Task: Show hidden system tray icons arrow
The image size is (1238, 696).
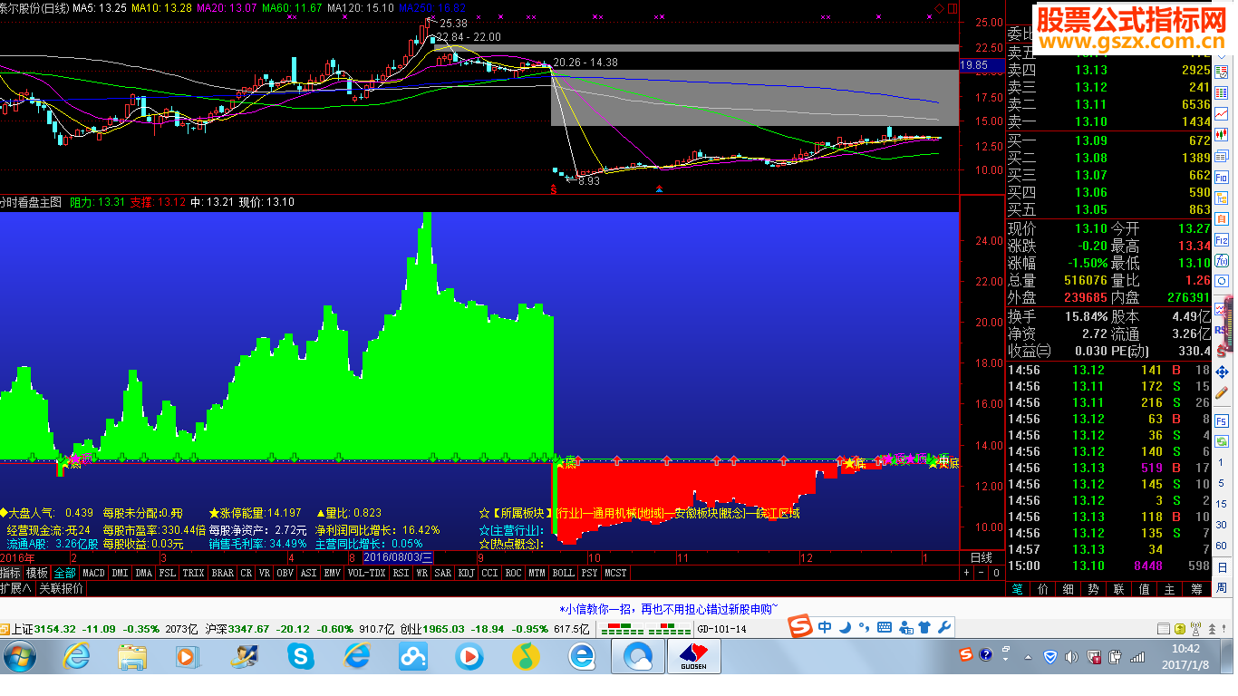Action: point(1029,655)
